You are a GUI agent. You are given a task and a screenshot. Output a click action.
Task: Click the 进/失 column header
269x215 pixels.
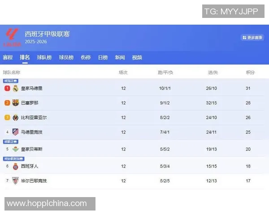(213, 73)
